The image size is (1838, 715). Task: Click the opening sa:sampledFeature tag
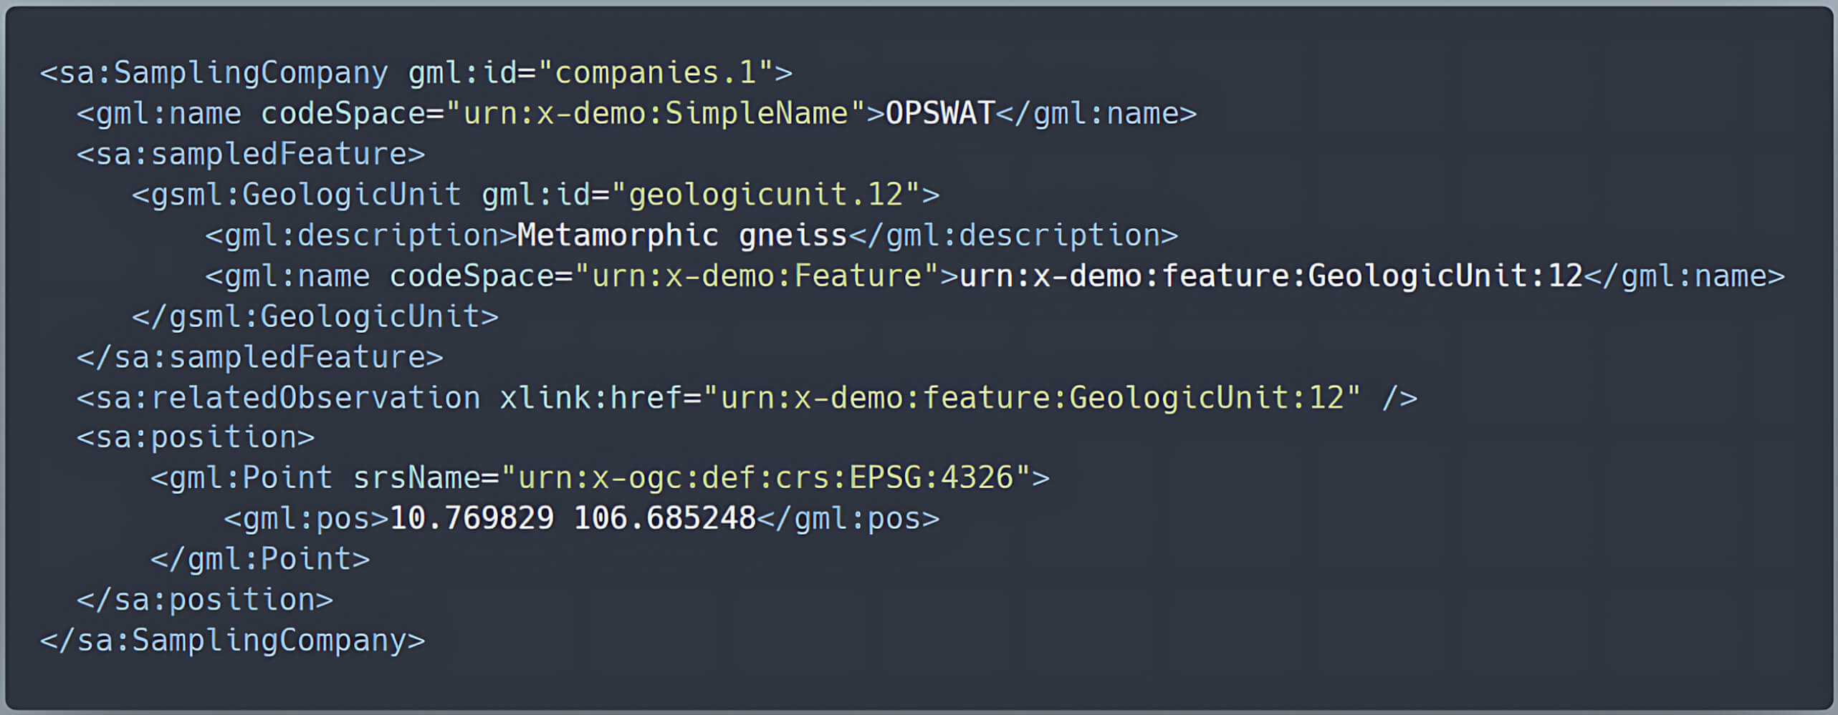[251, 154]
